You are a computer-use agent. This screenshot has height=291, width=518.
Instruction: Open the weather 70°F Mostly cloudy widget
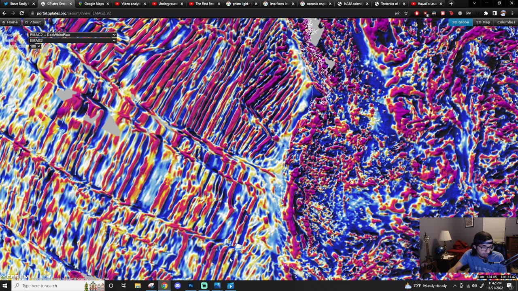tap(426, 286)
